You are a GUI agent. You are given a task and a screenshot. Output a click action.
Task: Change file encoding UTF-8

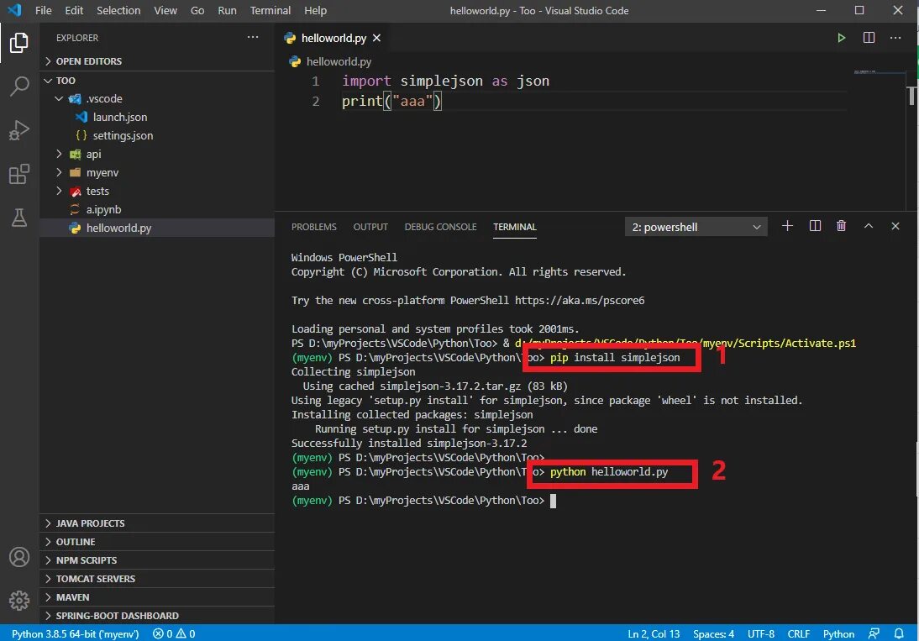[761, 634]
